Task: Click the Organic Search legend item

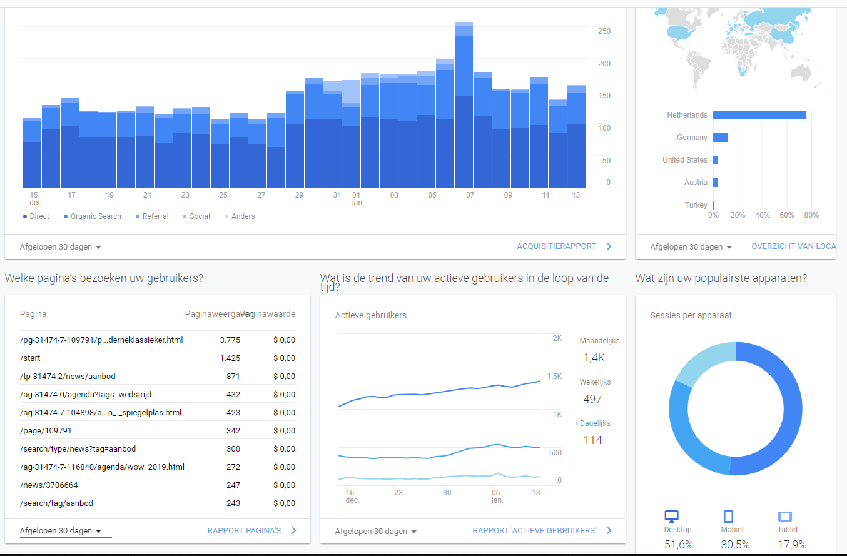Action: click(92, 216)
